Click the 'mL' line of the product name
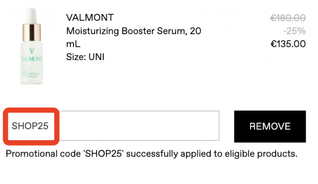The image size is (318, 184). (73, 44)
